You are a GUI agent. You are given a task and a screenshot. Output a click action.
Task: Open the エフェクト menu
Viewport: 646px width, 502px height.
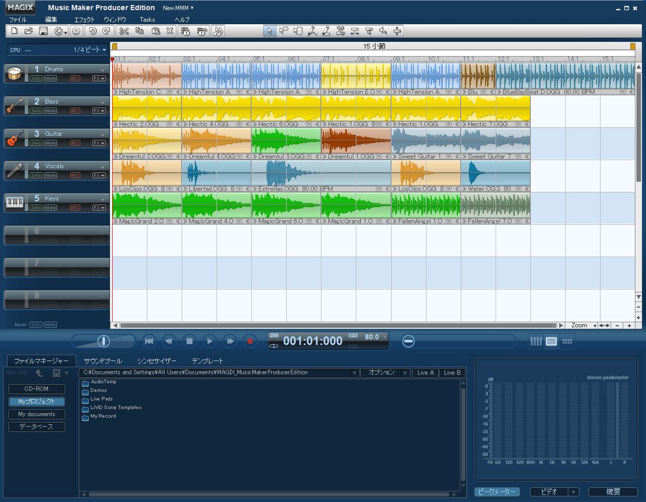pyautogui.click(x=84, y=19)
